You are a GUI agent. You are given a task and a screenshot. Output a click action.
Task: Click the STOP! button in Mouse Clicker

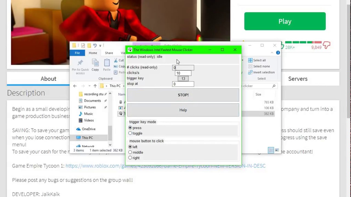[183, 95]
